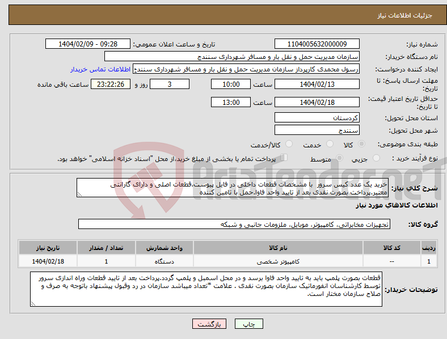447x339 pixels.
Task: Click the کامپیوتر شخصی table cell
Action: pyautogui.click(x=278, y=261)
